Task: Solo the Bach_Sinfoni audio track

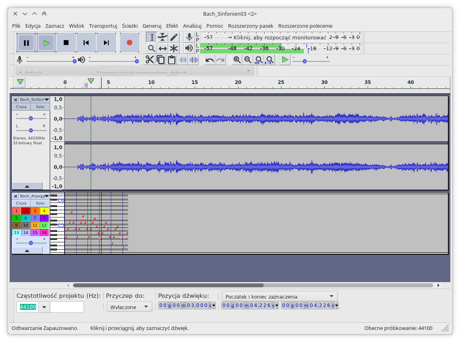Action: point(40,107)
